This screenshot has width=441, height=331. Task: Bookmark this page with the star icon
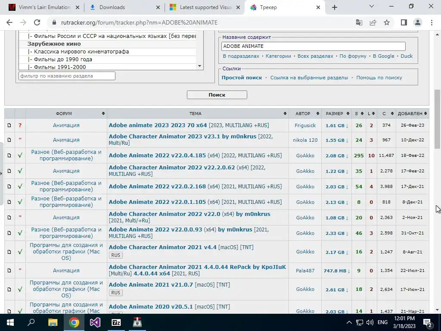[387, 22]
